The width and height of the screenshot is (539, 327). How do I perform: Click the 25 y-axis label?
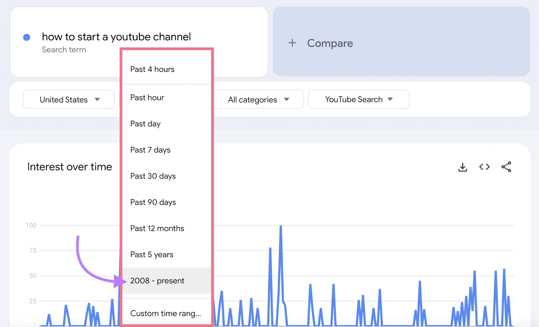tap(33, 301)
